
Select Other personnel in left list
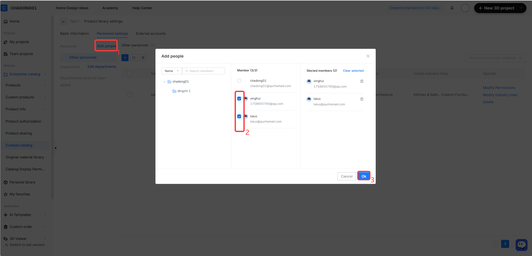83,58
